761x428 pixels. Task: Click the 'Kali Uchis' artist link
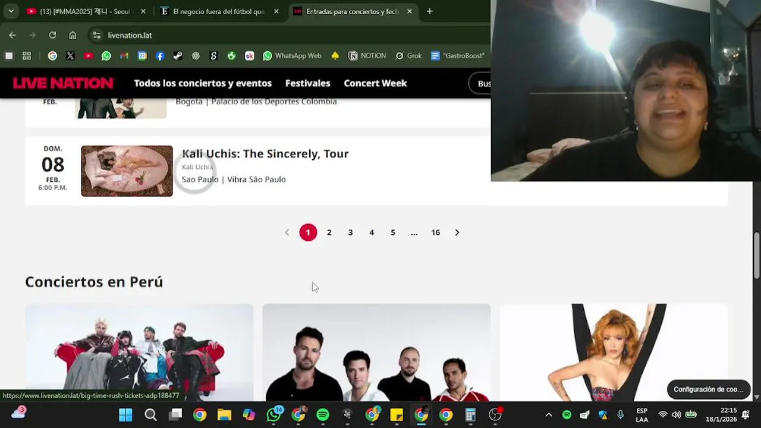pos(197,167)
